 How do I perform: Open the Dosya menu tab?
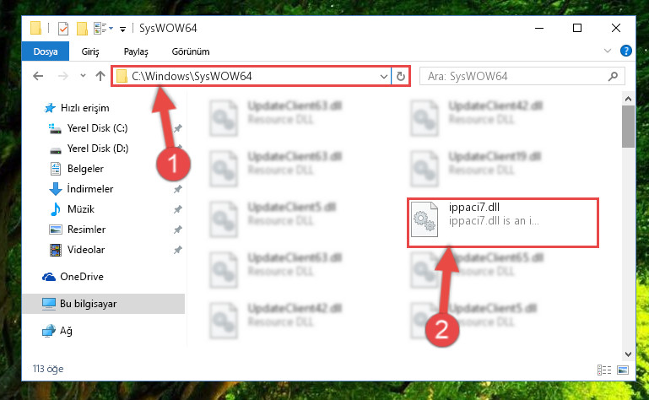pyautogui.click(x=46, y=51)
